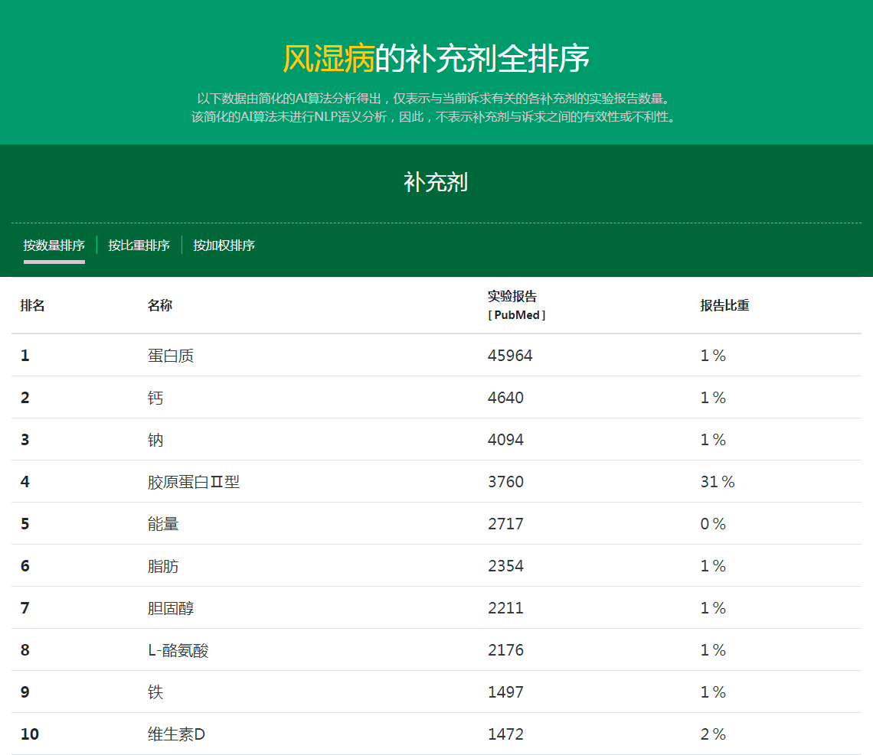Click the 能量 entry in list
Image resolution: width=873 pixels, height=755 pixels.
coord(163,524)
